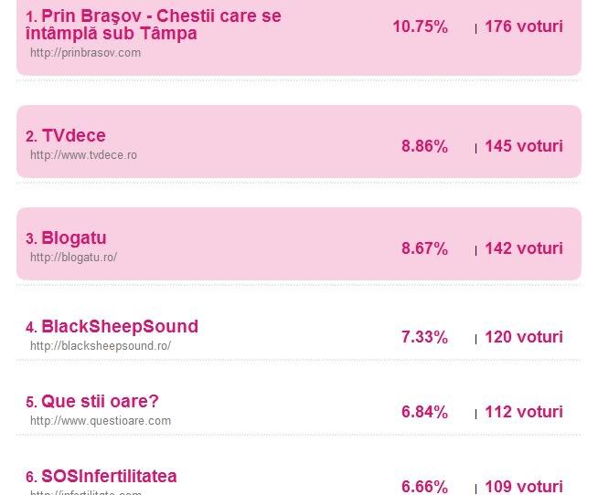
Task: Visit the http://www.tvdece.ro URL
Action: (83, 155)
